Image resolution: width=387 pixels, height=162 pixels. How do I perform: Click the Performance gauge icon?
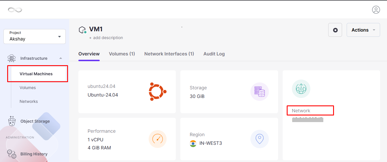click(158, 139)
